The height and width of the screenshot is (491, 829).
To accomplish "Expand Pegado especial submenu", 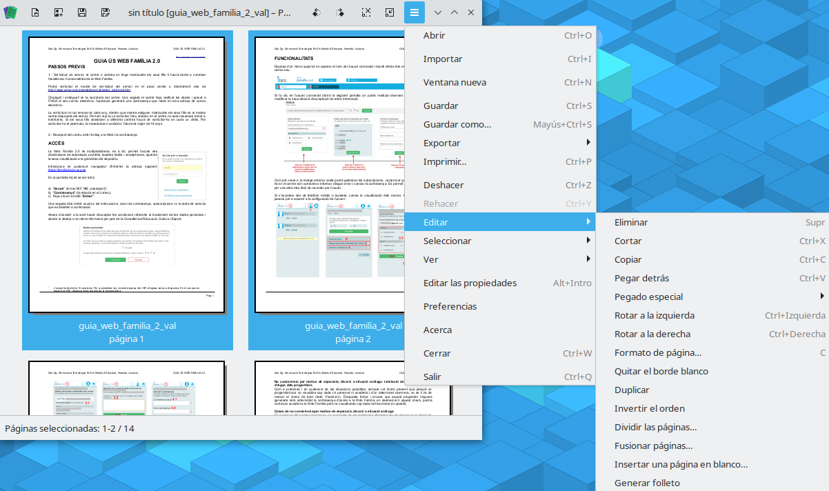I will tap(712, 297).
